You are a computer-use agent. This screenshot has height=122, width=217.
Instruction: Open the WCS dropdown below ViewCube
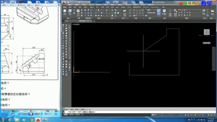point(206,43)
